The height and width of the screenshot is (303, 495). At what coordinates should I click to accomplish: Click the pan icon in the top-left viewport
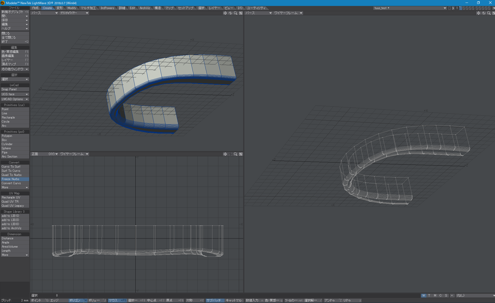pos(225,13)
